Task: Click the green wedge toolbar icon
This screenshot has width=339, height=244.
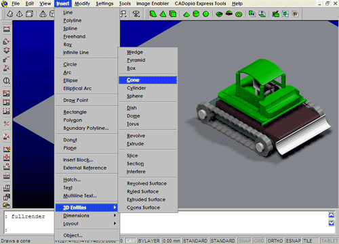Action: click(153, 14)
